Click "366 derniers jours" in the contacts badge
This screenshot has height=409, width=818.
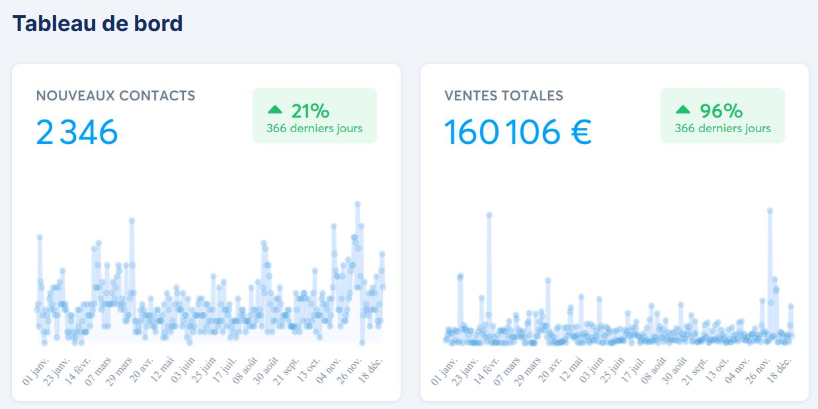pos(314,128)
